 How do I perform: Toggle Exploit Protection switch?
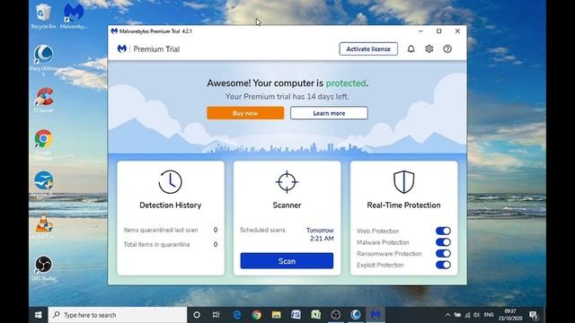[443, 265]
